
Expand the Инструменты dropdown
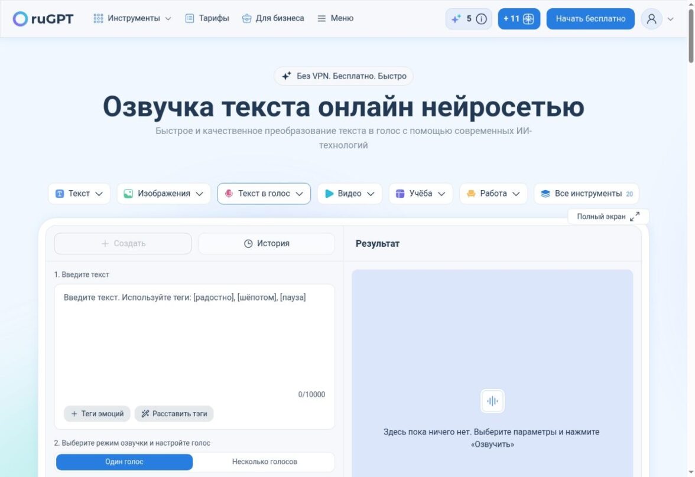click(x=132, y=19)
